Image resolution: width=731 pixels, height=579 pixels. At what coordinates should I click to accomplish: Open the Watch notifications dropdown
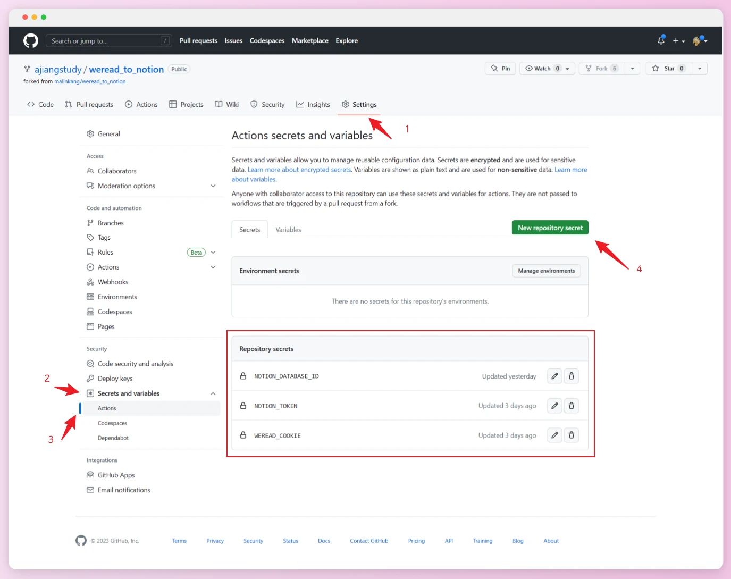click(x=547, y=69)
